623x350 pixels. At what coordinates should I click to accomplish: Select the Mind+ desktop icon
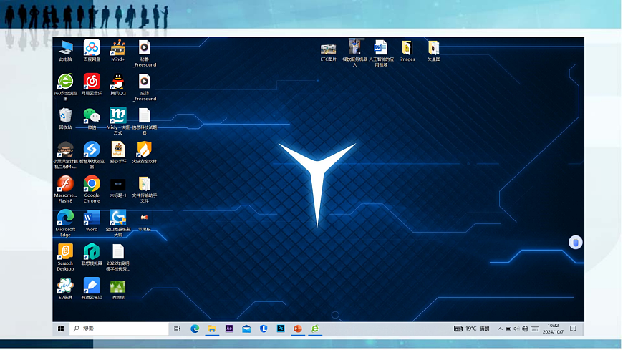pyautogui.click(x=118, y=49)
